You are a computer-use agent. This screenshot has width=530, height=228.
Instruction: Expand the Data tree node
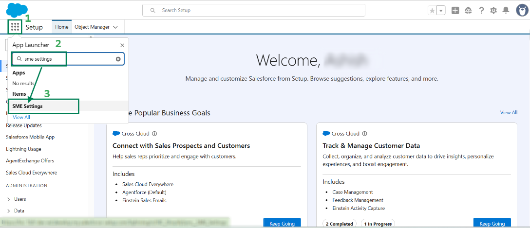click(9, 211)
